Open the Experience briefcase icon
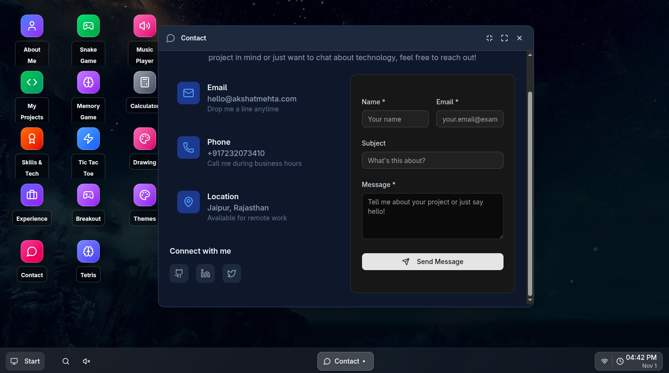 [x=32, y=195]
